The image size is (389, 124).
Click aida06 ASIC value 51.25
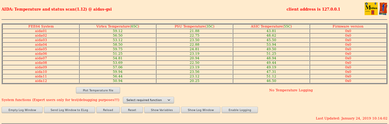point(271,54)
